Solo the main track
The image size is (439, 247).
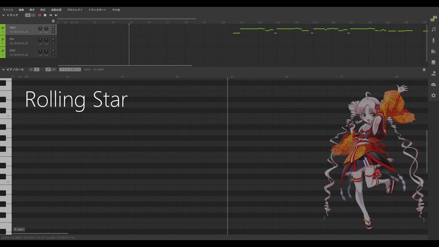pyautogui.click(x=53, y=32)
